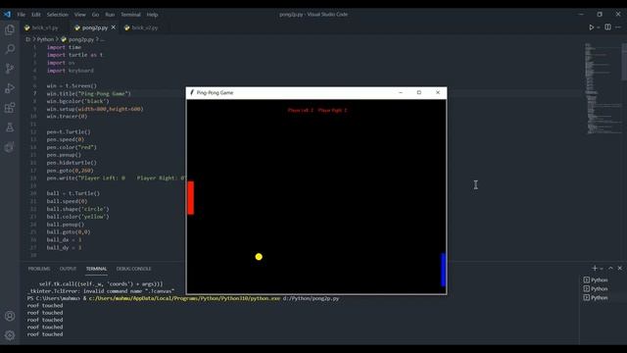Click the pong2p.py breadcrumb
Screen dimensions: 627x353
coord(80,39)
